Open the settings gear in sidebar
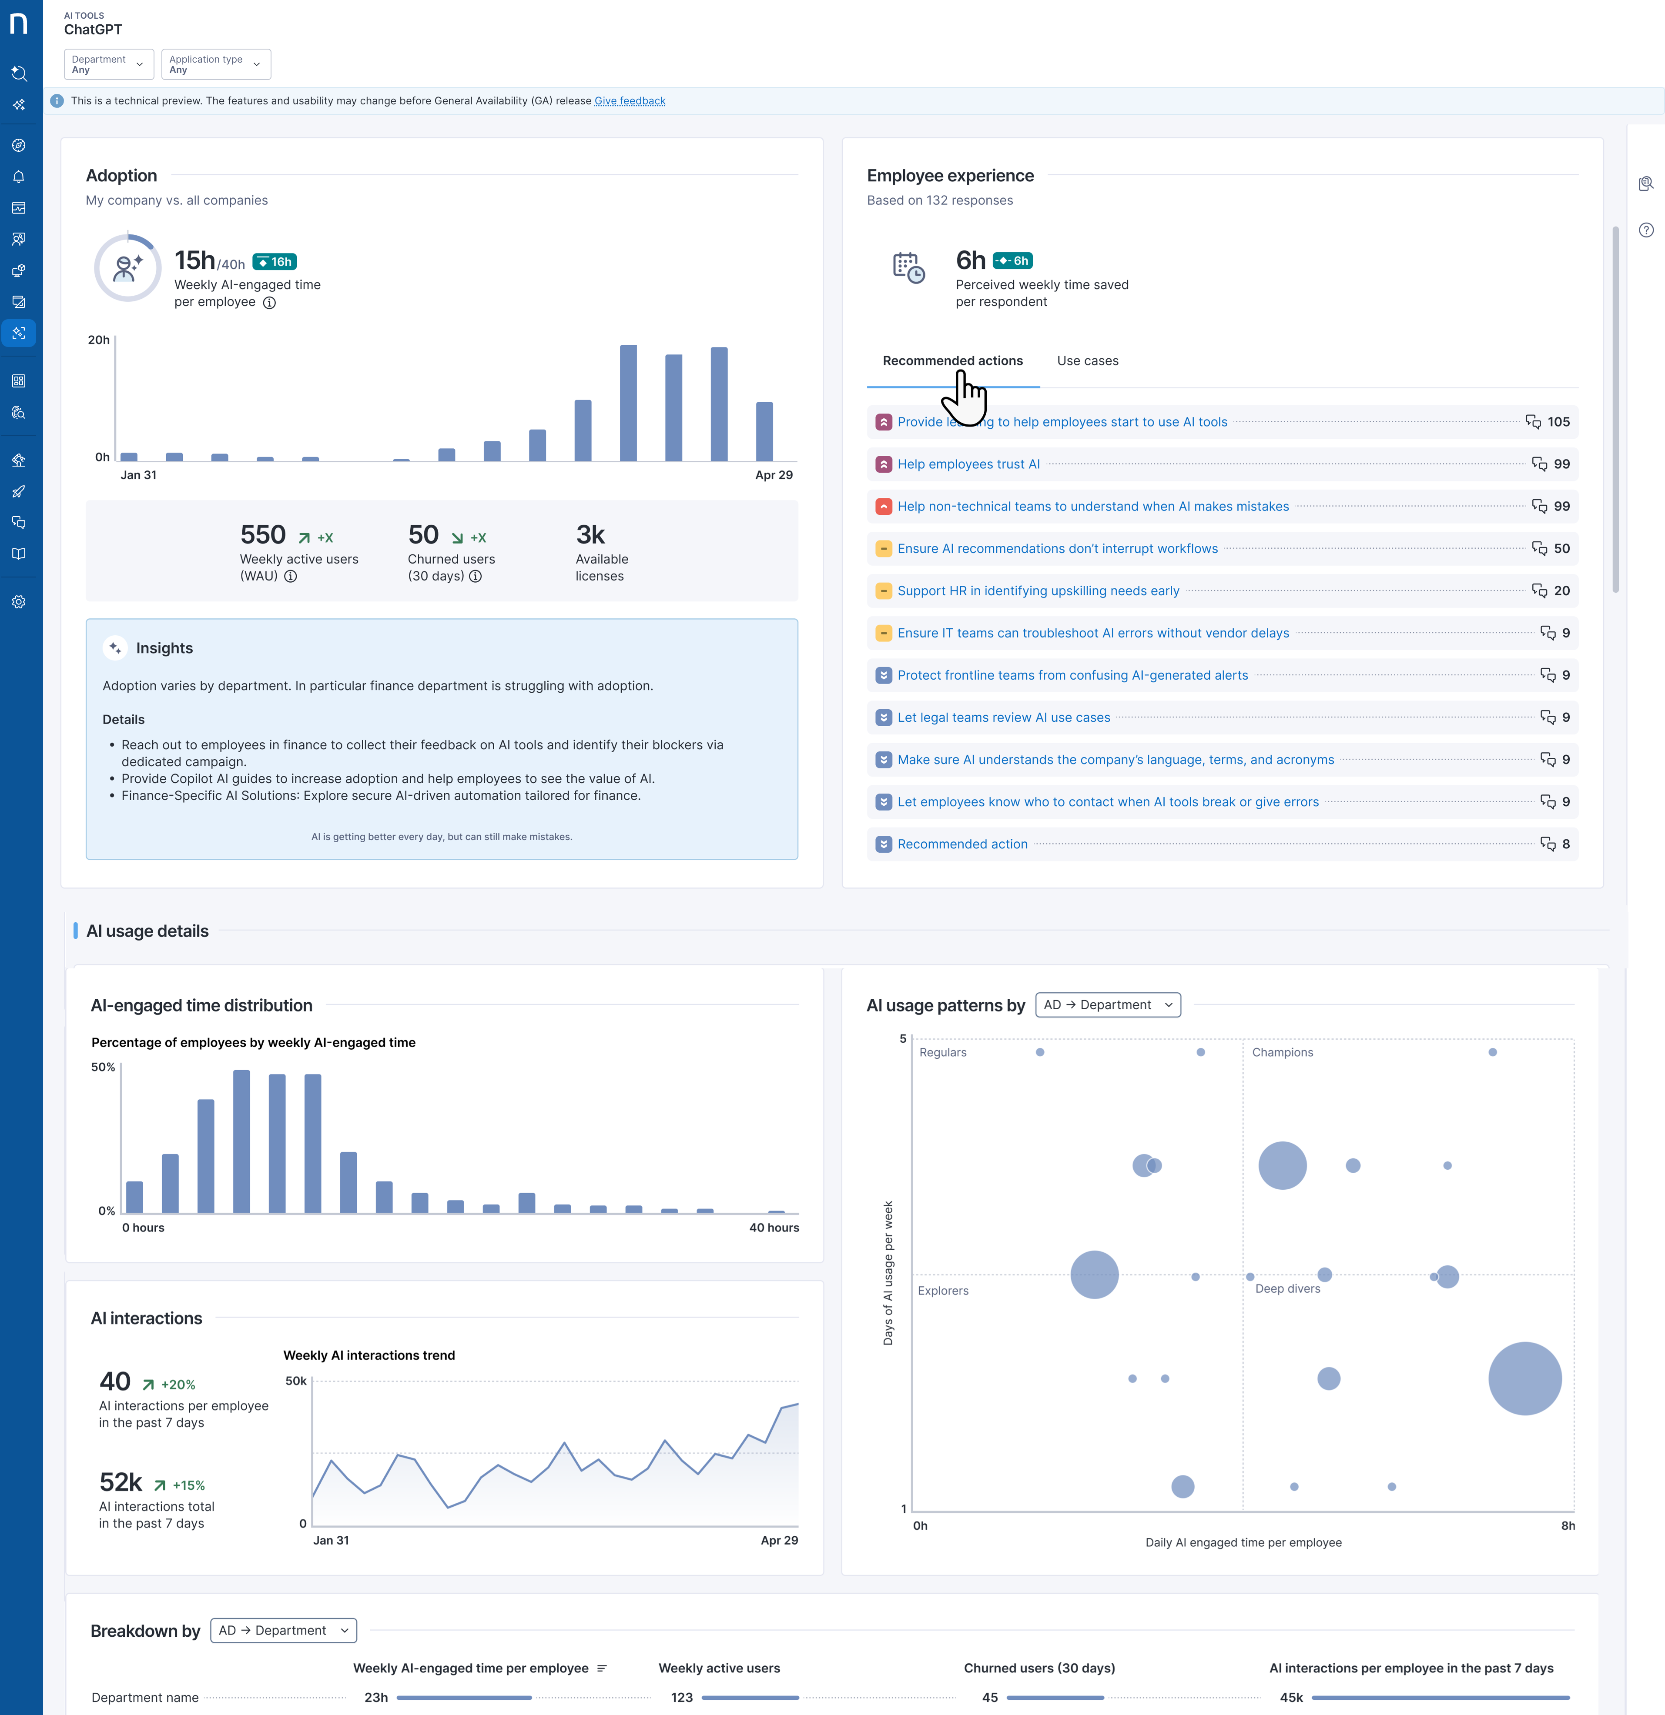Image resolution: width=1665 pixels, height=1715 pixels. click(x=18, y=602)
